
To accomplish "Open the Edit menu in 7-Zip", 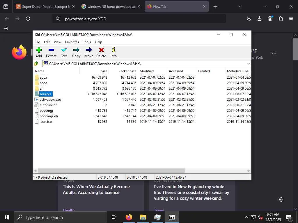I will click(47, 42).
